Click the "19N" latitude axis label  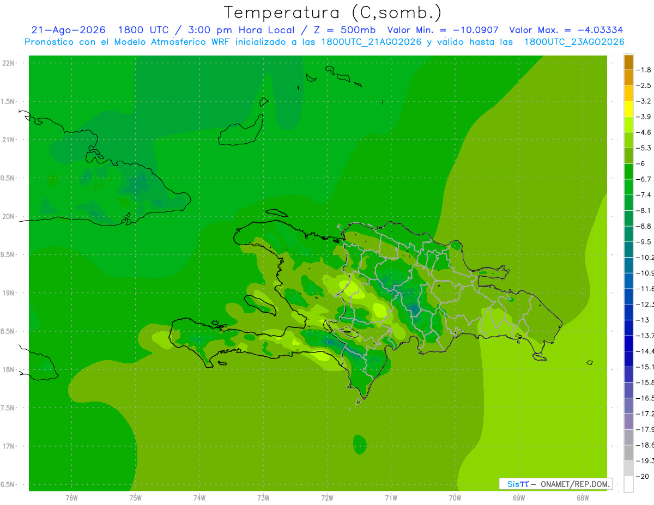9,293
